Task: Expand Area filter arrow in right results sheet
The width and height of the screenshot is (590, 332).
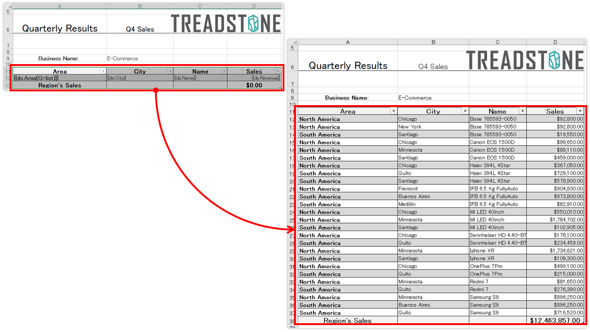Action: point(393,111)
